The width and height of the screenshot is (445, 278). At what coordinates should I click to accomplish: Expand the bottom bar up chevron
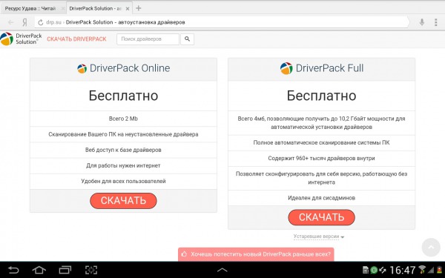[x=222, y=270]
